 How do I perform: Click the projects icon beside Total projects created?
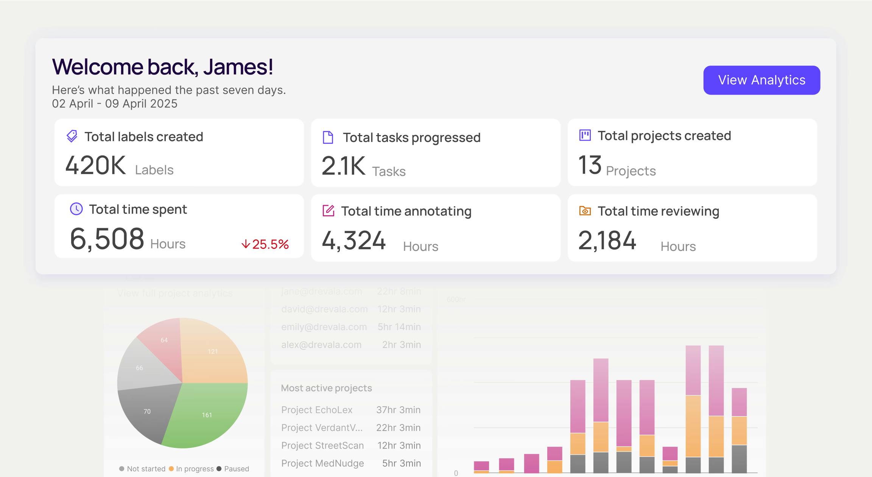click(585, 136)
